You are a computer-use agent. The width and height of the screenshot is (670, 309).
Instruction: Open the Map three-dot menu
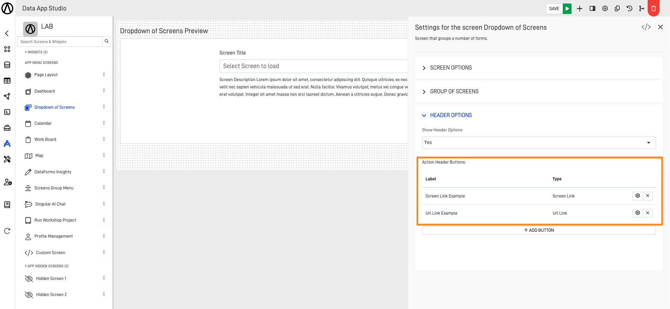104,155
